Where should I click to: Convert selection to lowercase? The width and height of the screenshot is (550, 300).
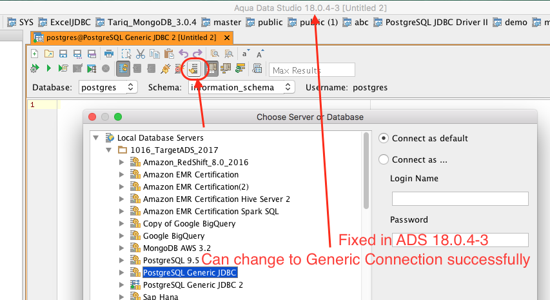246,54
